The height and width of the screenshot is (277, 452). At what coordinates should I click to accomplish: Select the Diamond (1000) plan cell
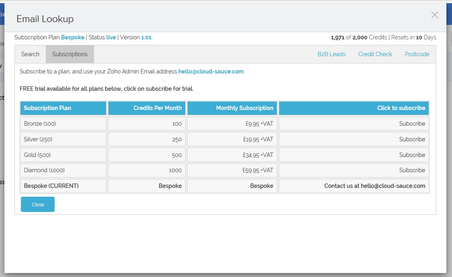coord(63,170)
